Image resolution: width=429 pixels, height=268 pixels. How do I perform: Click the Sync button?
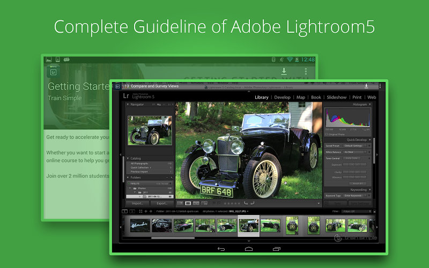pyautogui.click(x=338, y=203)
